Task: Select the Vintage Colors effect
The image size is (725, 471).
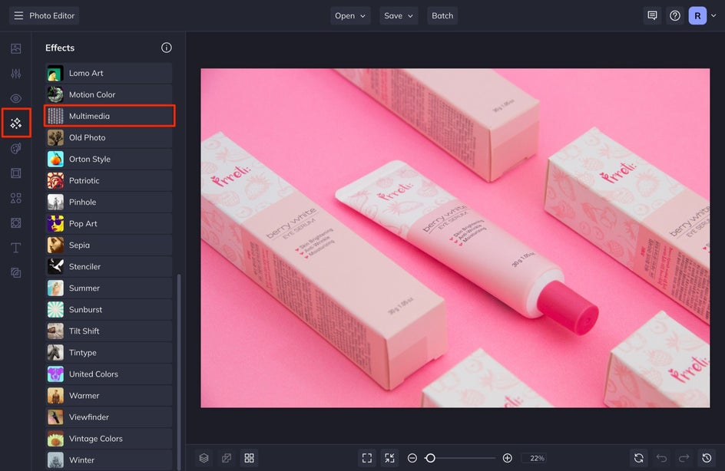Action: click(109, 439)
